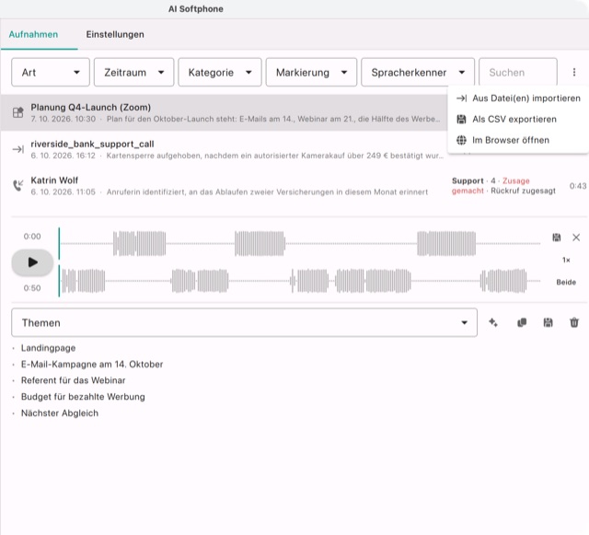Image resolution: width=589 pixels, height=535 pixels.
Task: Click the incoming call icon beside Katrin Wolf
Action: (18, 185)
